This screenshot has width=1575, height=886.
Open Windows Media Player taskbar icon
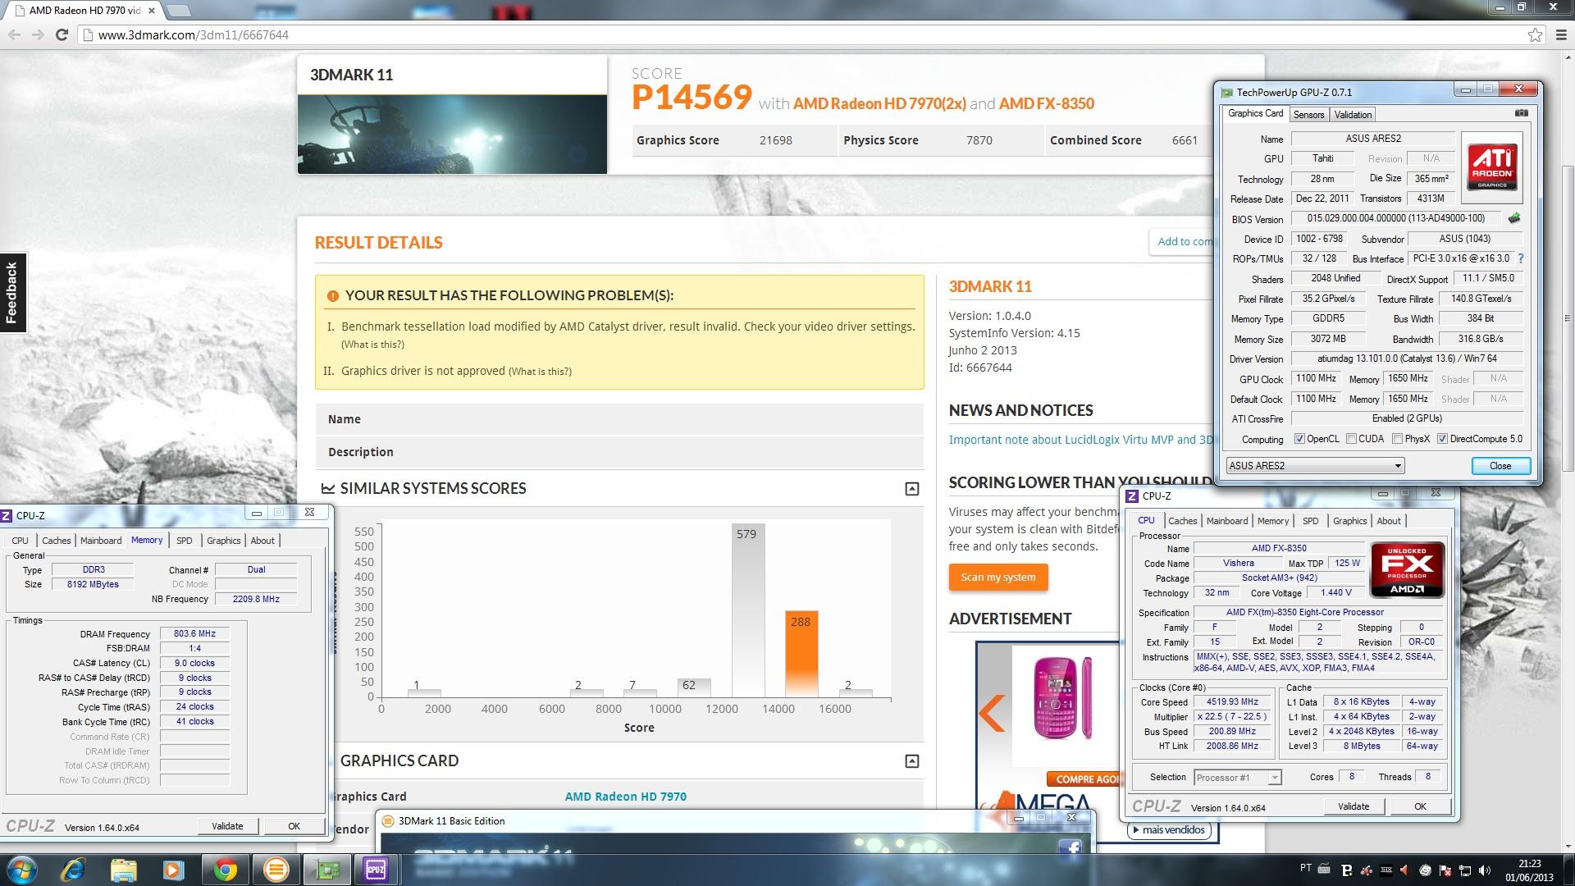pos(173,870)
